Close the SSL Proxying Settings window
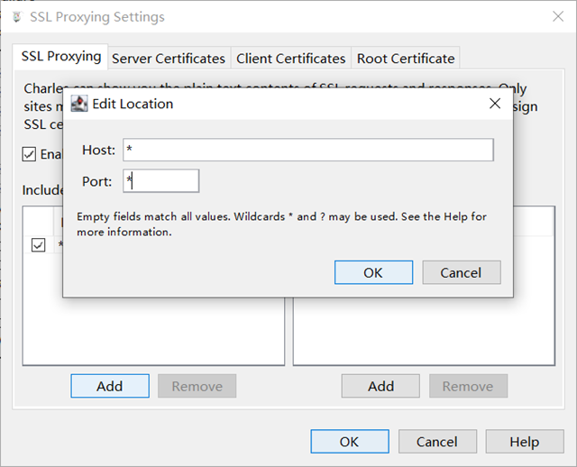Screen dimensions: 577x467 pyautogui.click(x=558, y=16)
